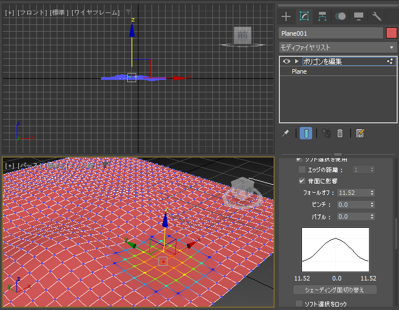Image resolution: width=399 pixels, height=310 pixels.
Task: Click perspective viewport [+] menu
Action: tap(10, 166)
